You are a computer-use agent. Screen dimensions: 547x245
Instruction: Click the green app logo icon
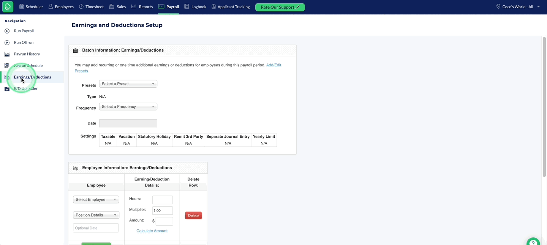[x=8, y=7]
